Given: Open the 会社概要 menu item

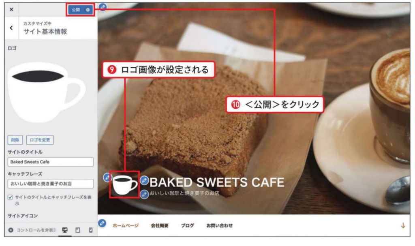Looking at the screenshot, I should 160,226.
